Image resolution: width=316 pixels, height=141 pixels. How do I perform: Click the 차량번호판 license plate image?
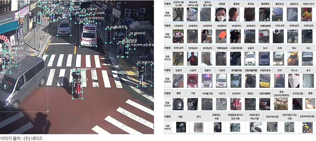click(264, 81)
